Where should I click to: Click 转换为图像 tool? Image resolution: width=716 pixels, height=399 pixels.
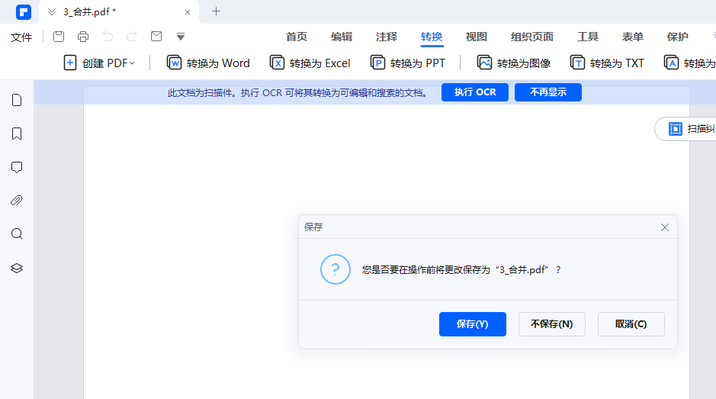pos(514,63)
